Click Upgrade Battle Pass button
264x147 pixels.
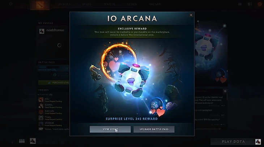[154, 129]
